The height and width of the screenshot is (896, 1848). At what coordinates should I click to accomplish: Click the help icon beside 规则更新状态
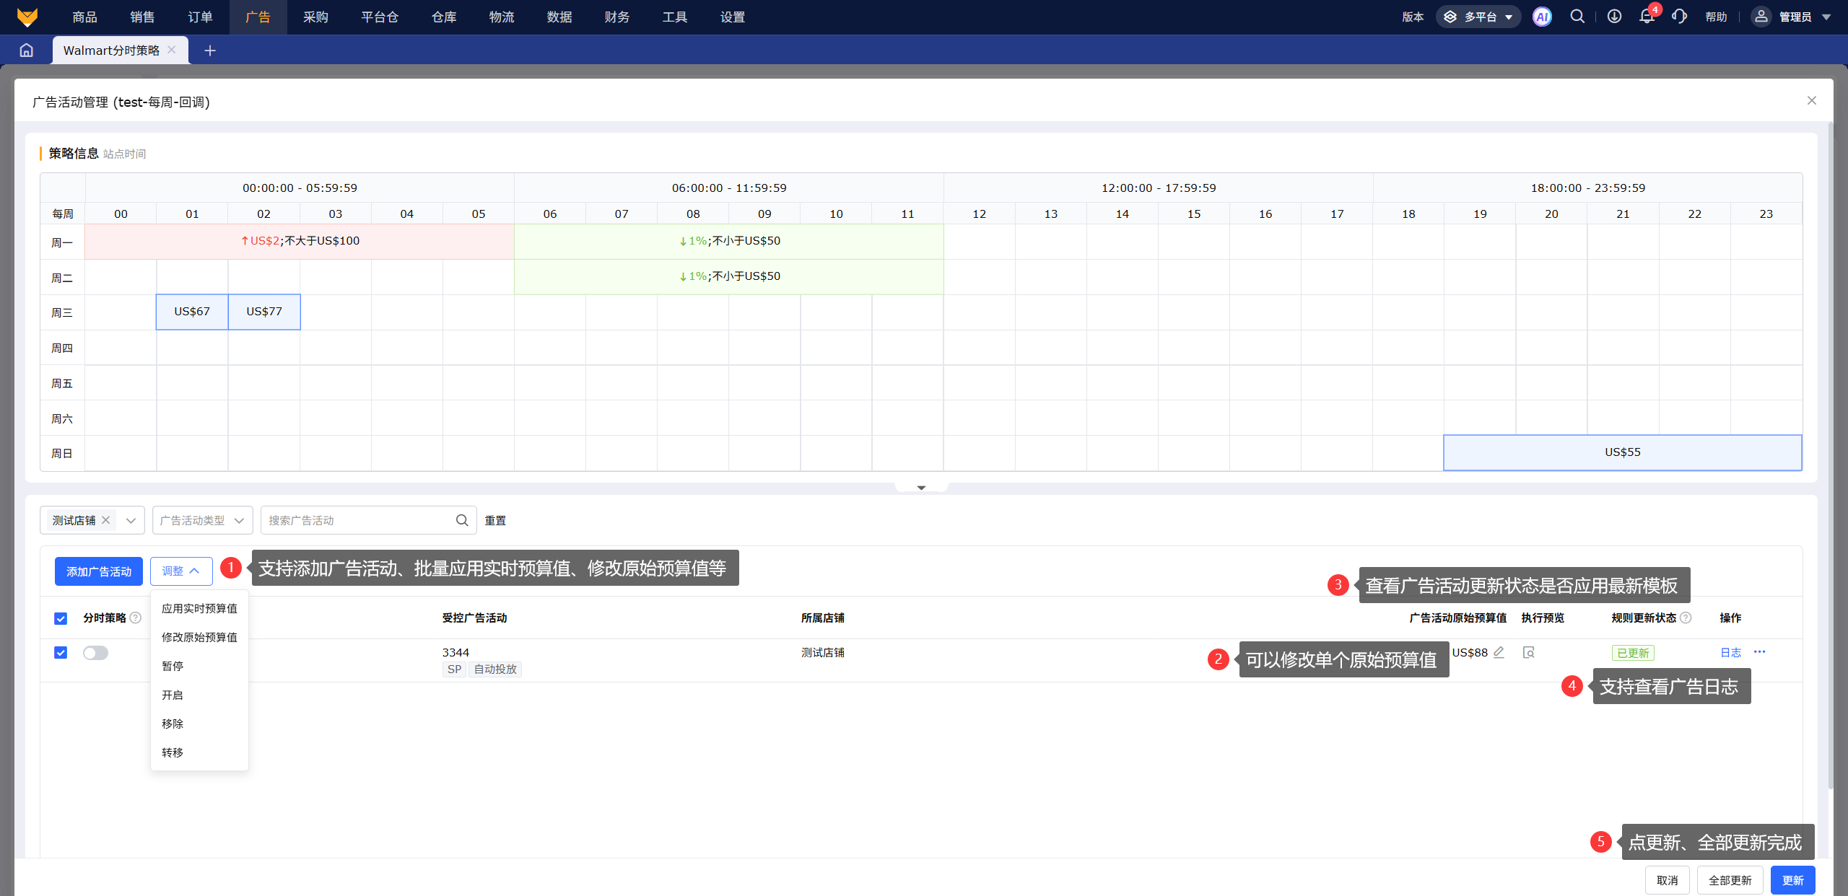(x=1686, y=618)
